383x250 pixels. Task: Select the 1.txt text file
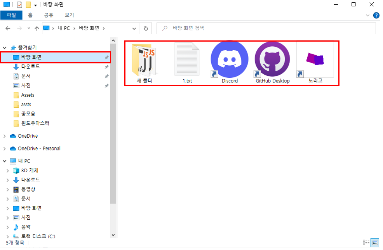click(187, 63)
